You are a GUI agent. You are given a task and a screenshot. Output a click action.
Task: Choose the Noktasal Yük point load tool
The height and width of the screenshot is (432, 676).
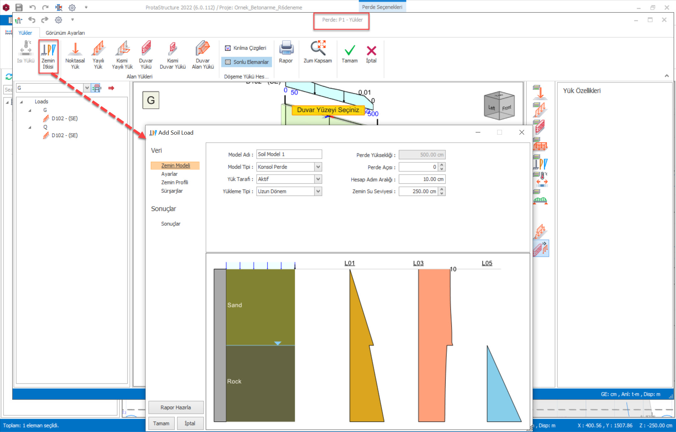[x=75, y=55]
